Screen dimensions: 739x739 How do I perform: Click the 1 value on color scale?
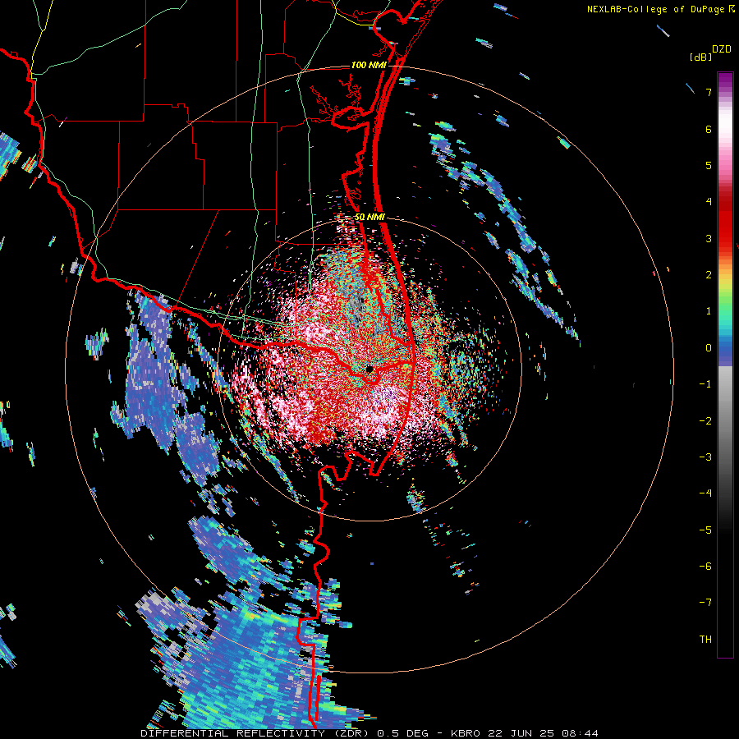point(709,311)
